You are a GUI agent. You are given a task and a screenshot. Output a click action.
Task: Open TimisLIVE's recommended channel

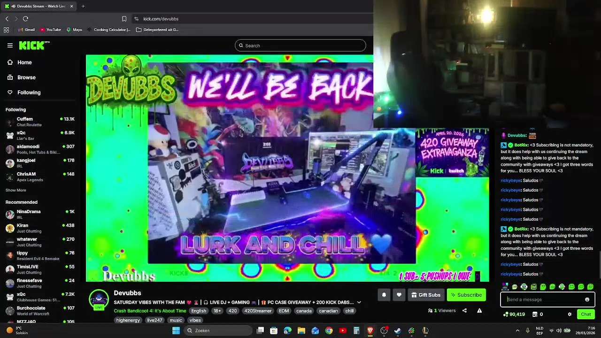tap(40, 269)
